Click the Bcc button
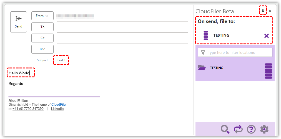 click(x=42, y=49)
